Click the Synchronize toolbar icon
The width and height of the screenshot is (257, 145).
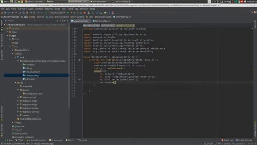click(8, 12)
